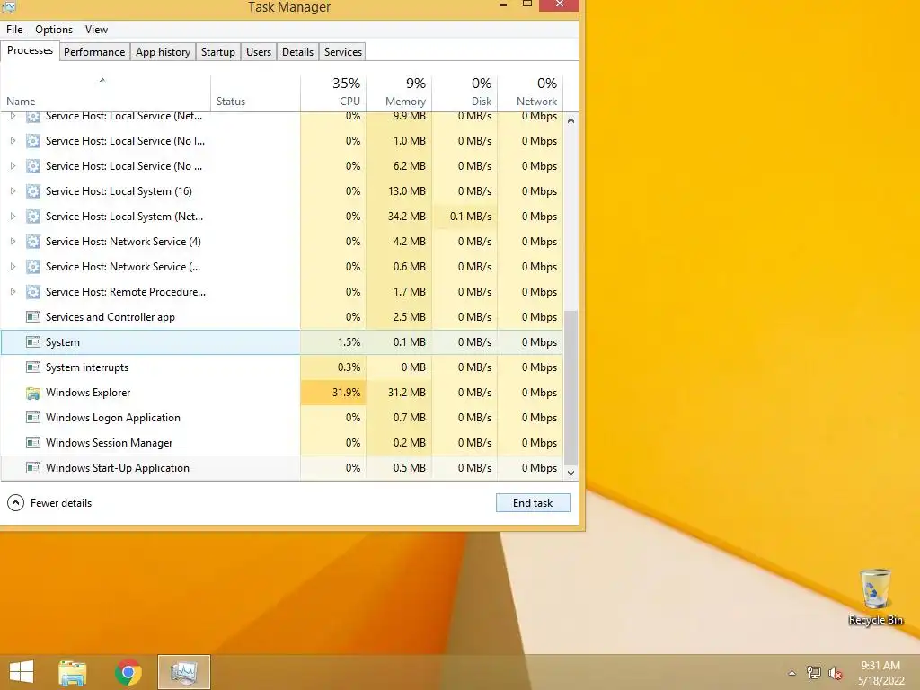Click the vertical scrollbar thumb
Image resolution: width=920 pixels, height=690 pixels.
pos(571,387)
